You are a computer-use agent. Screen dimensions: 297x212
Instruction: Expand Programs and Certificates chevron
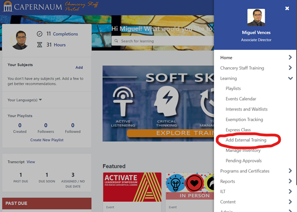(x=290, y=171)
